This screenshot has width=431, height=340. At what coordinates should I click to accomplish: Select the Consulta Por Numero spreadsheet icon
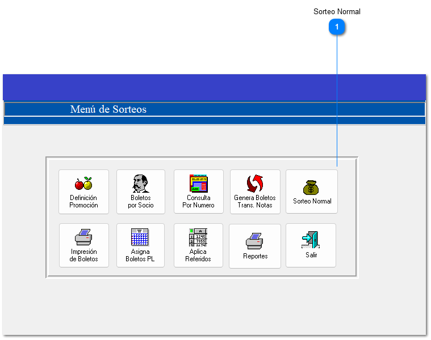[198, 184]
